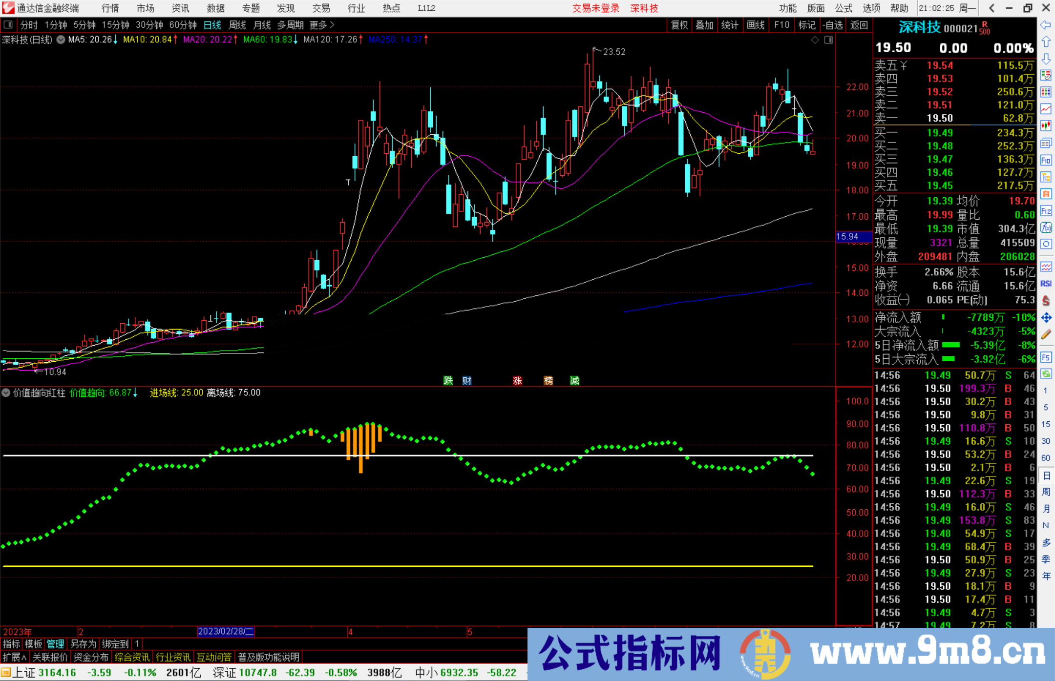Click the 返回 button

pos(859,25)
